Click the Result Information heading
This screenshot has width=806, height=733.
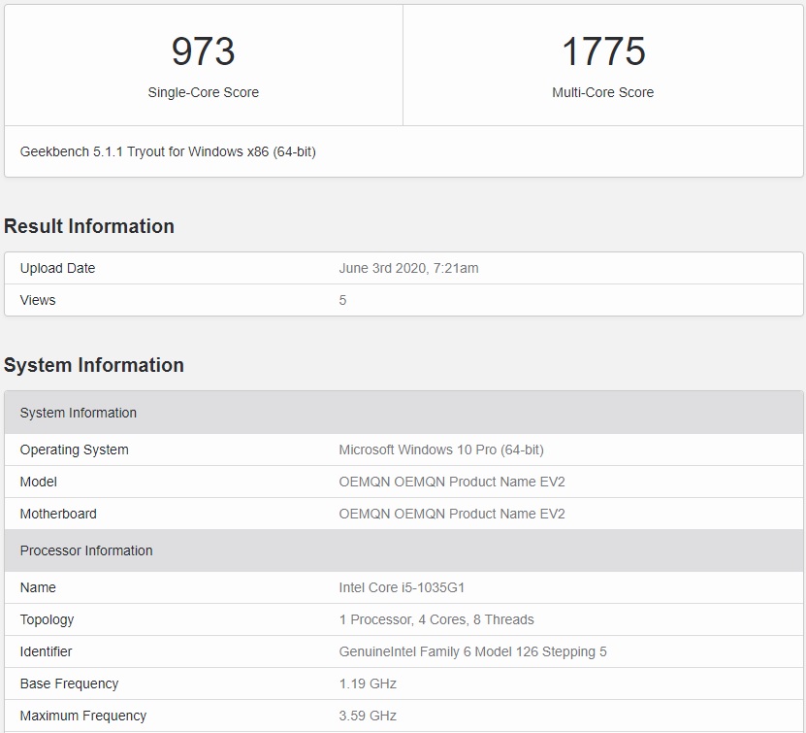pyautogui.click(x=88, y=226)
